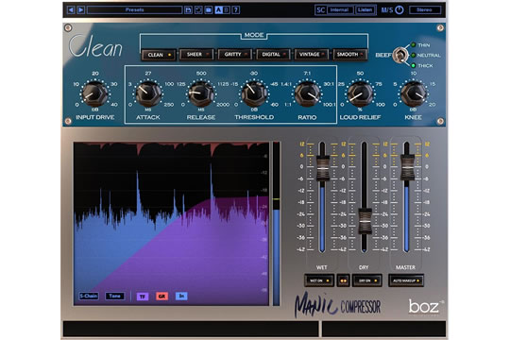Screen dimensions: 510x340
Task: Click the S-Chain display button
Action: (x=89, y=296)
